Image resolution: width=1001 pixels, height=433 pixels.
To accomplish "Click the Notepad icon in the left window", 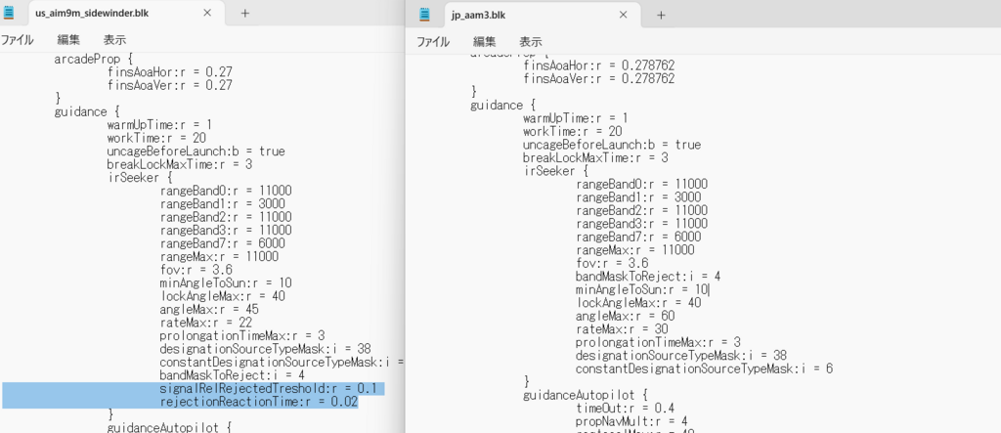I will pos(11,14).
